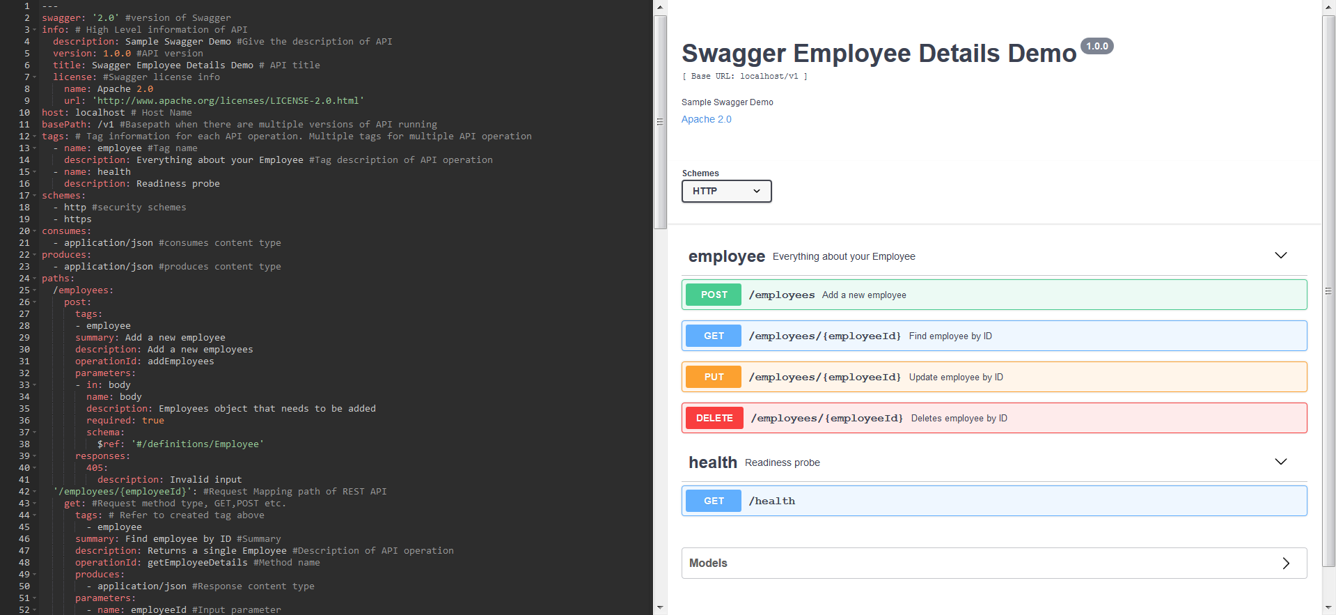Fold the employeeId path block at line 42

pos(35,492)
